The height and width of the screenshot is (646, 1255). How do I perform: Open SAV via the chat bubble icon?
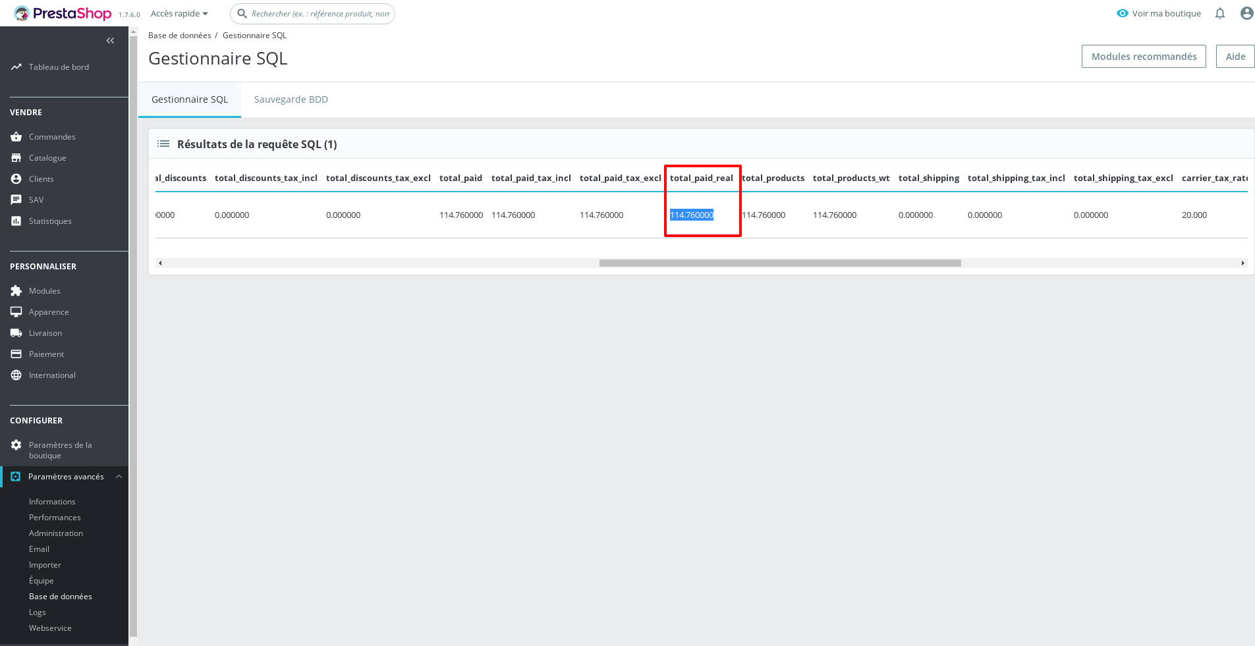tap(16, 200)
